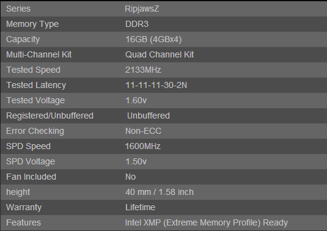
Task: Select the 11-11-11-30-2N latency value
Action: [x=156, y=85]
